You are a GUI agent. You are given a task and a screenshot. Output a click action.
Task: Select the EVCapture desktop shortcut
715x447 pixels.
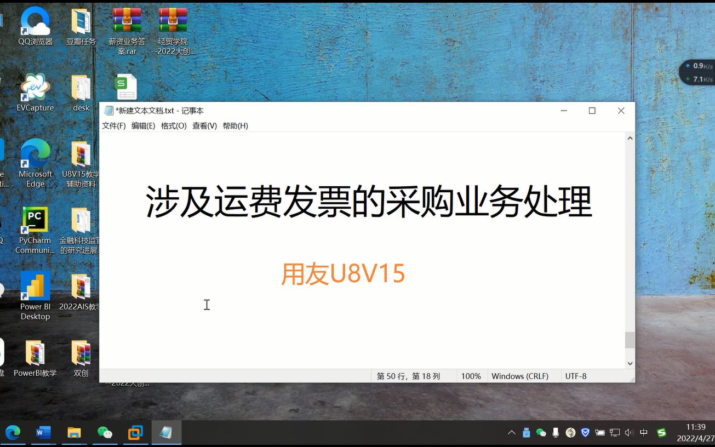[35, 92]
